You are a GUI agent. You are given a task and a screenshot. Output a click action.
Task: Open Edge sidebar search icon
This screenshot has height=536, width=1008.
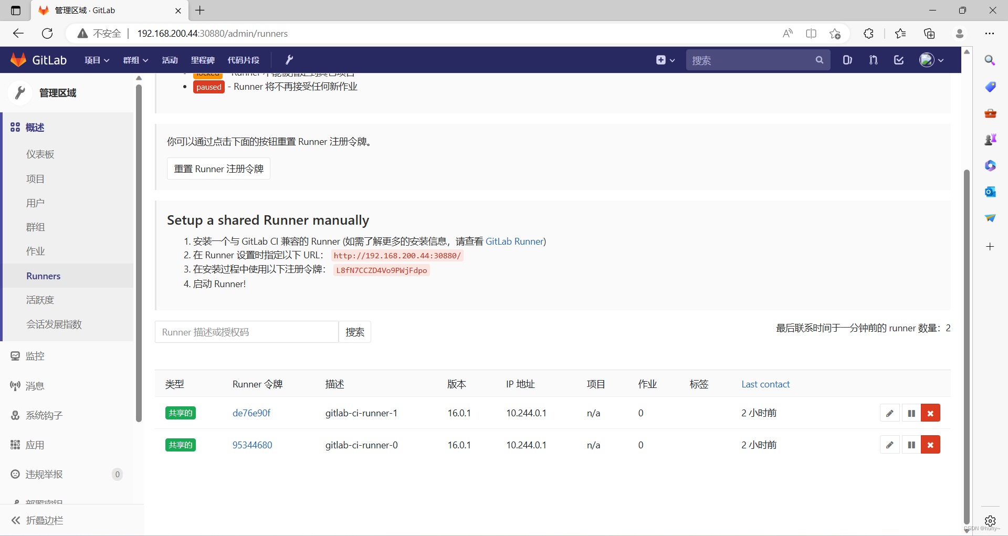[x=990, y=60]
